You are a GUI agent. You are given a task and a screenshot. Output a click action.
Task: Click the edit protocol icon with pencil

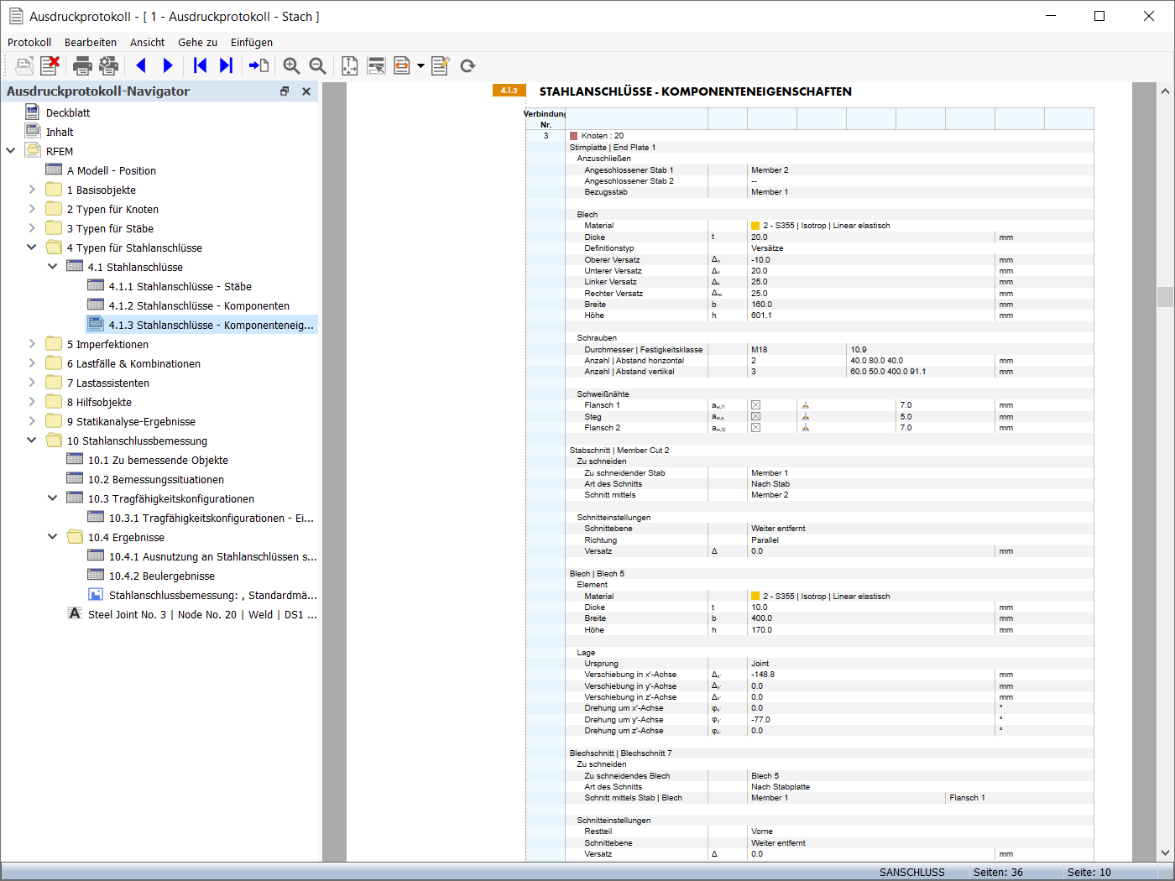point(441,65)
